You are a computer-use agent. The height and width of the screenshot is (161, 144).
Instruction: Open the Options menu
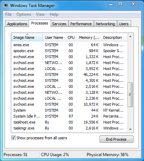(x=24, y=14)
